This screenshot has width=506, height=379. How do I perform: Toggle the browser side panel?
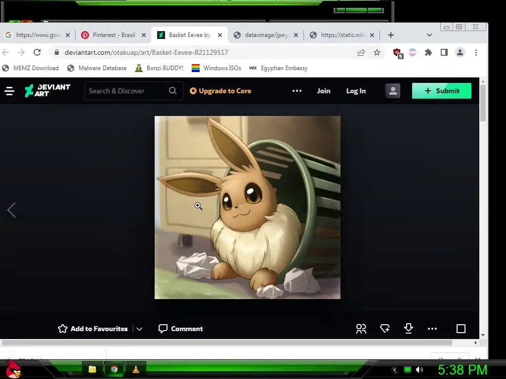tap(444, 52)
